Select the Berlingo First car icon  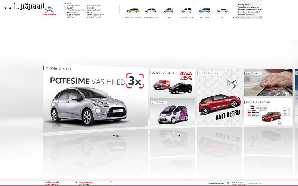187,10
